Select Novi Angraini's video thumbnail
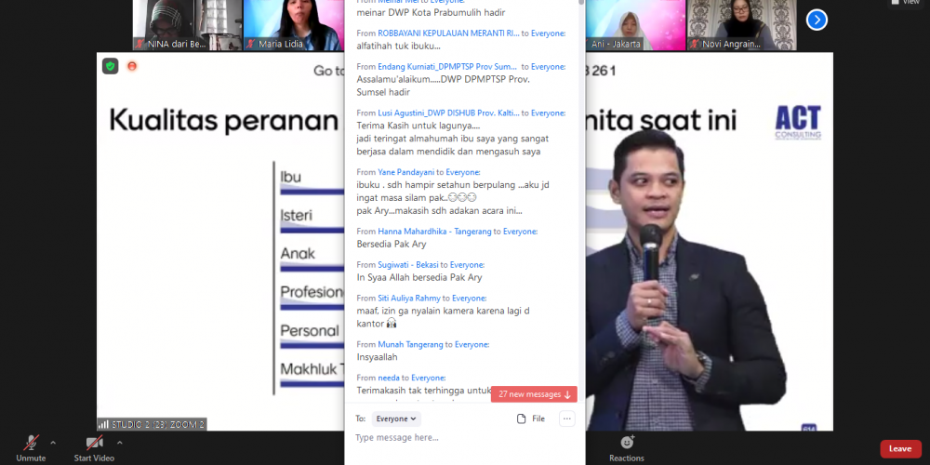Image resolution: width=930 pixels, height=465 pixels. coord(741,25)
